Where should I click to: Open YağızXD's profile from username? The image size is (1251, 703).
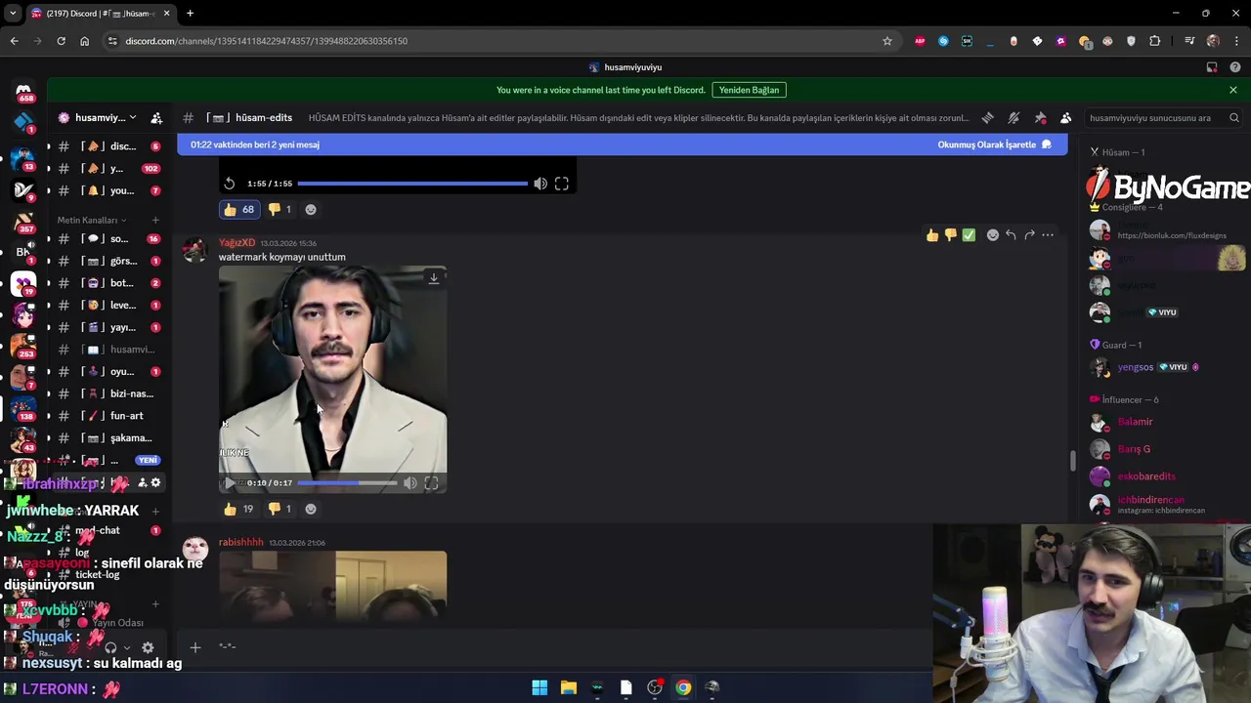click(237, 243)
